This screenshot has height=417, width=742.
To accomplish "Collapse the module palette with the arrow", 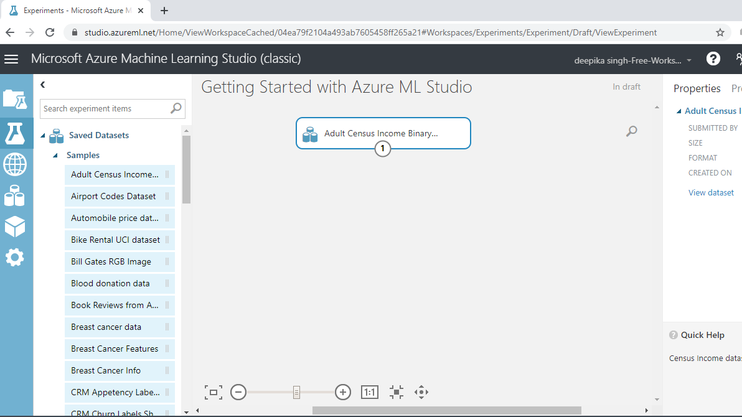I will pos(42,85).
